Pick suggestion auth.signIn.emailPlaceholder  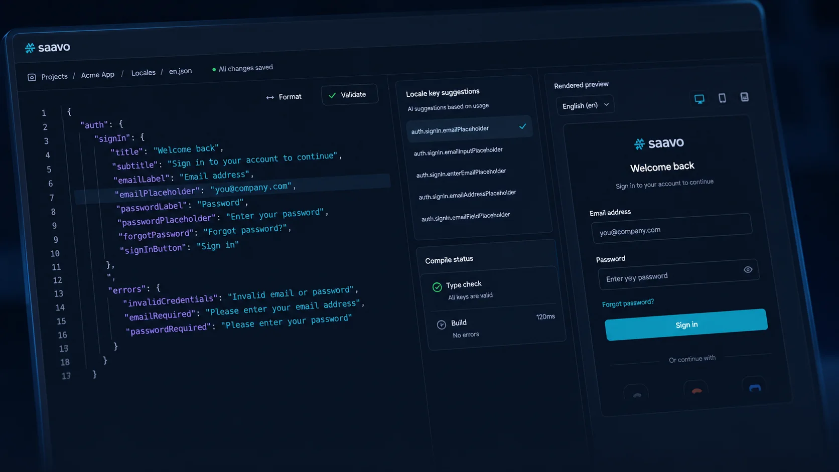pyautogui.click(x=469, y=129)
